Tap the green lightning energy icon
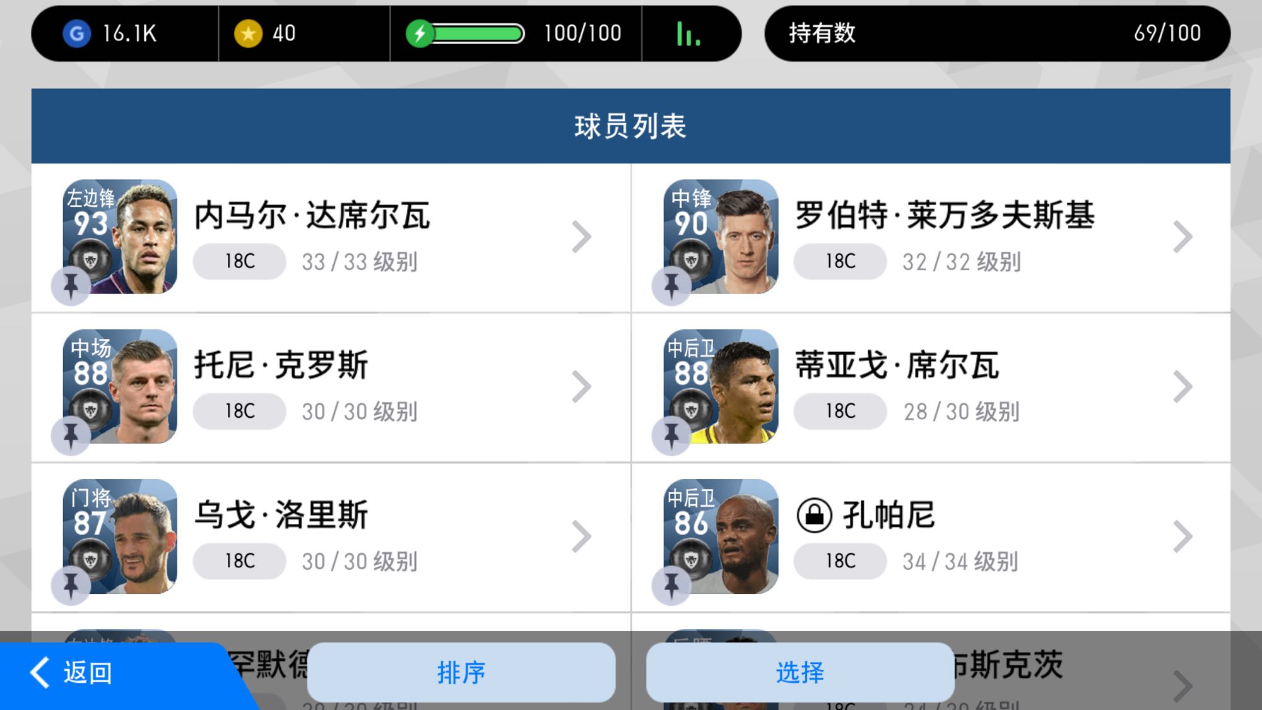This screenshot has width=1262, height=710. pyautogui.click(x=420, y=33)
